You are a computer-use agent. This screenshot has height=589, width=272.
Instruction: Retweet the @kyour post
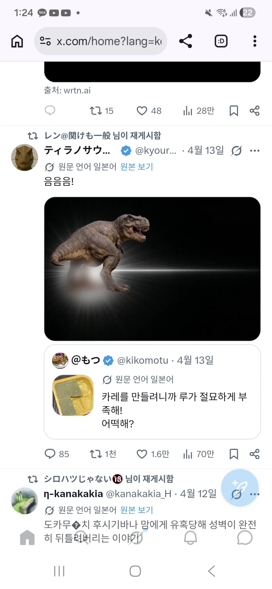pyautogui.click(x=96, y=454)
